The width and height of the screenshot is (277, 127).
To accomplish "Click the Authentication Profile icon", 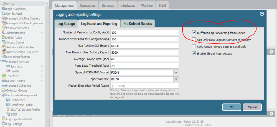I will 4,47.
